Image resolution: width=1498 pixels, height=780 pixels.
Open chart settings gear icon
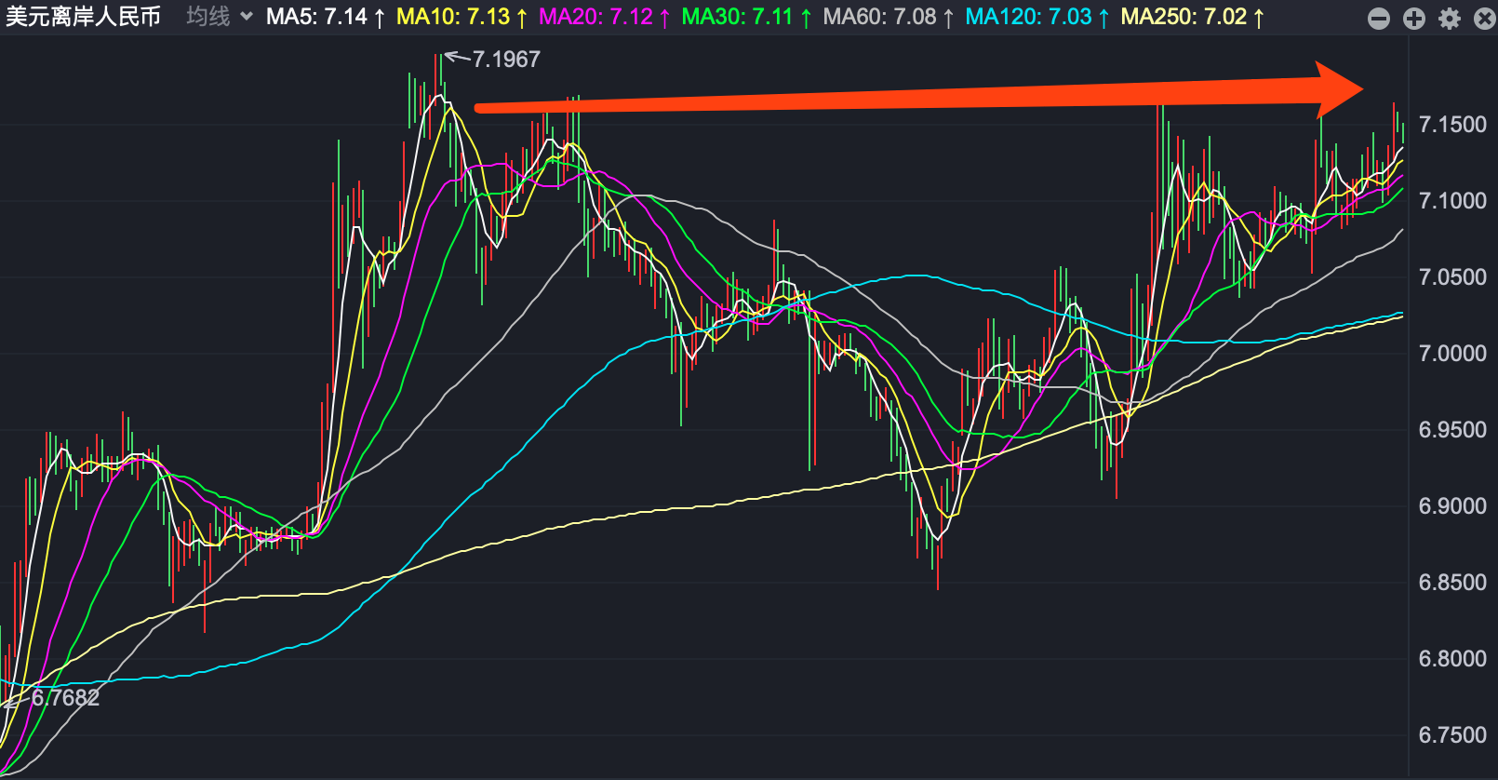pos(1450,19)
